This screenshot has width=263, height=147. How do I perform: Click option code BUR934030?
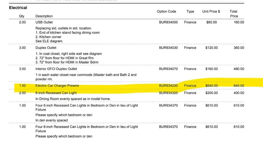168,48
